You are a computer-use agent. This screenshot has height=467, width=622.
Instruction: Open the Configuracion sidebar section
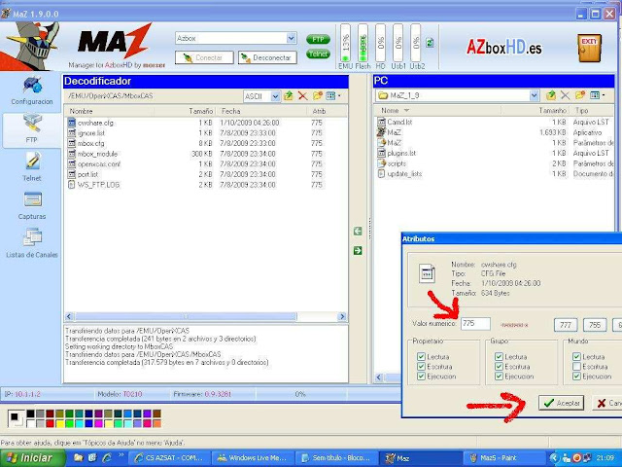coord(32,90)
